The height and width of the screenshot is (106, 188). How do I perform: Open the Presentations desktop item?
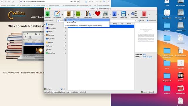(x=181, y=90)
